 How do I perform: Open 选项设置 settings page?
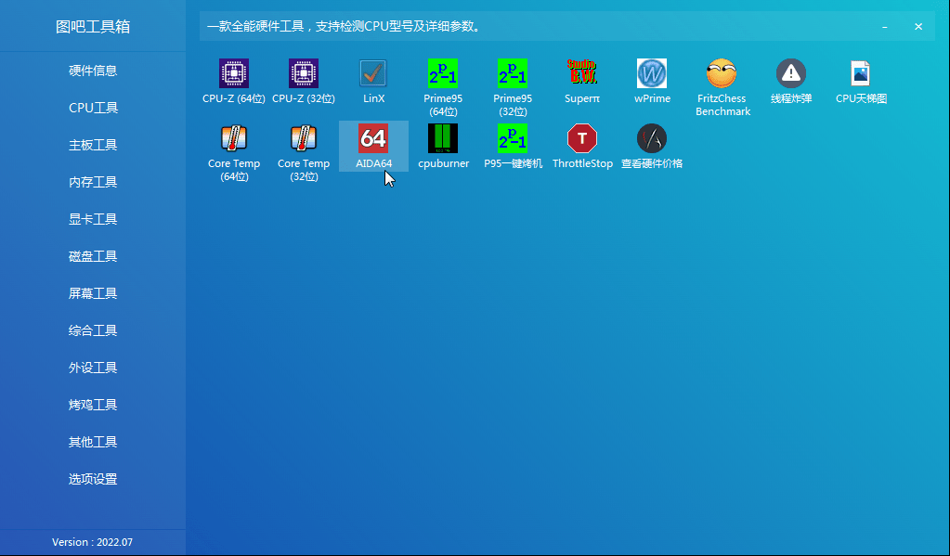(93, 479)
